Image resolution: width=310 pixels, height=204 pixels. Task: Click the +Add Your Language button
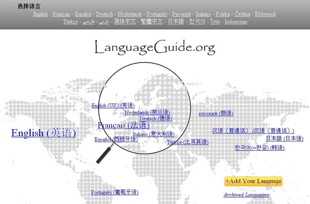253,181
